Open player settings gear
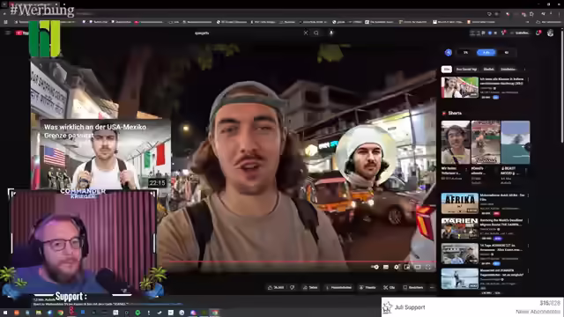 (x=397, y=267)
